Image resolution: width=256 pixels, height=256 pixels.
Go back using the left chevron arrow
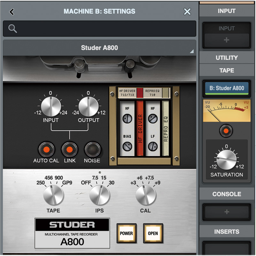click(x=12, y=12)
